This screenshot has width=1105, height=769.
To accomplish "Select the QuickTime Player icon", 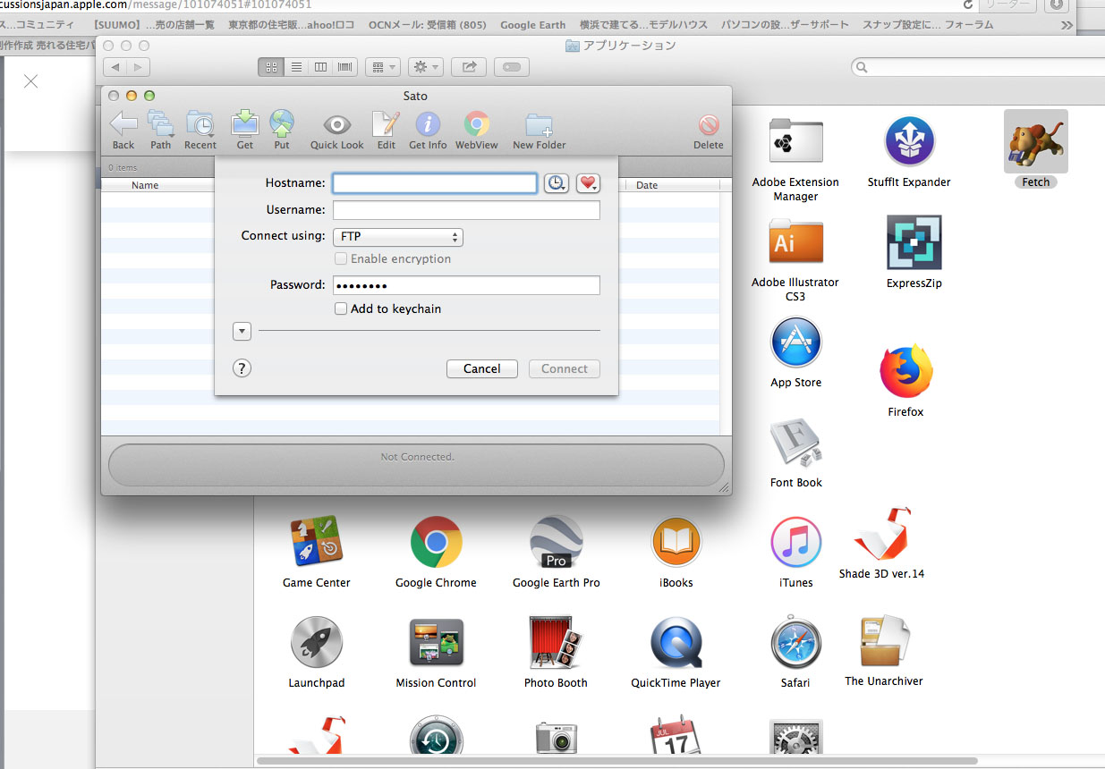I will pyautogui.click(x=676, y=642).
